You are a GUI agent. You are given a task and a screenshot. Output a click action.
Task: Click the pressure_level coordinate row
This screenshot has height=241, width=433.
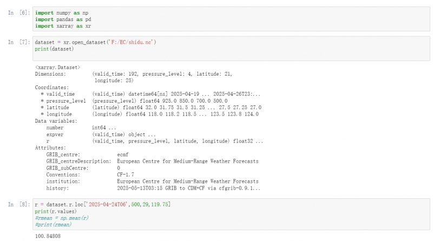(x=135, y=101)
